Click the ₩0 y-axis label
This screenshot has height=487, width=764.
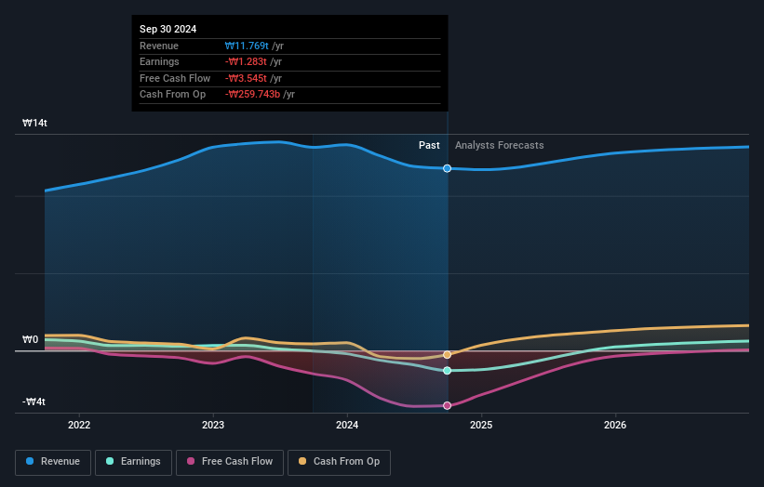pos(30,339)
